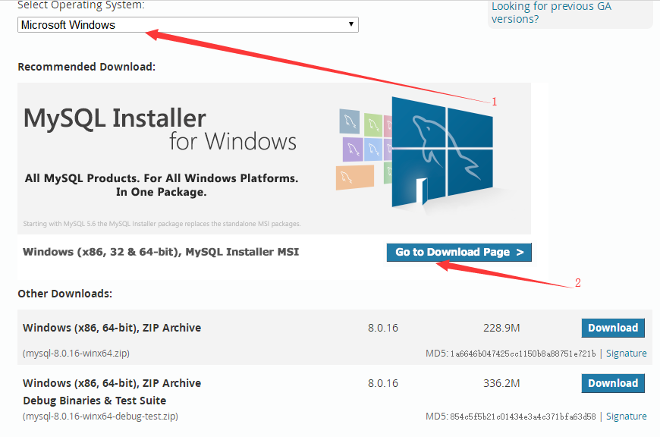Select the (mysql-8.0.16-winx64-debug-test.zip) filename text
The image size is (660, 437).
click(x=100, y=417)
